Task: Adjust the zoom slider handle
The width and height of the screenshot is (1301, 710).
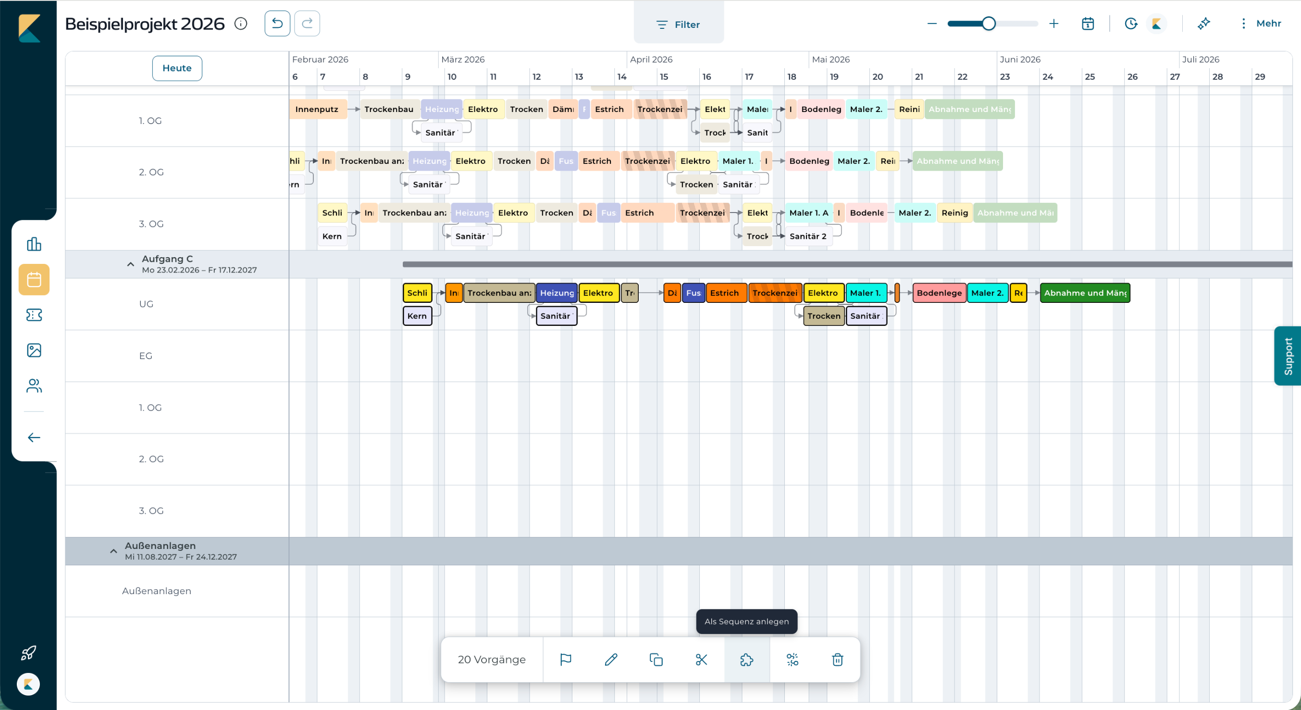Action: (989, 23)
